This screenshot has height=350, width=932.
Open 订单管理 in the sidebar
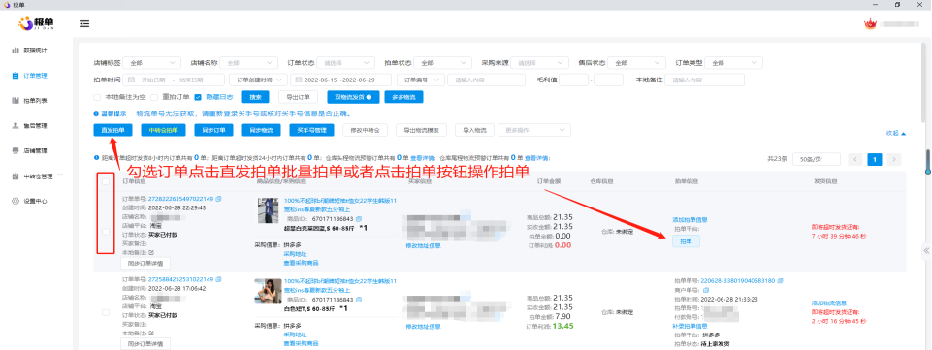(x=35, y=76)
